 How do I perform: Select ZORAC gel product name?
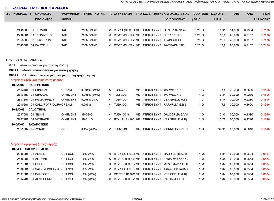point(40,129)
